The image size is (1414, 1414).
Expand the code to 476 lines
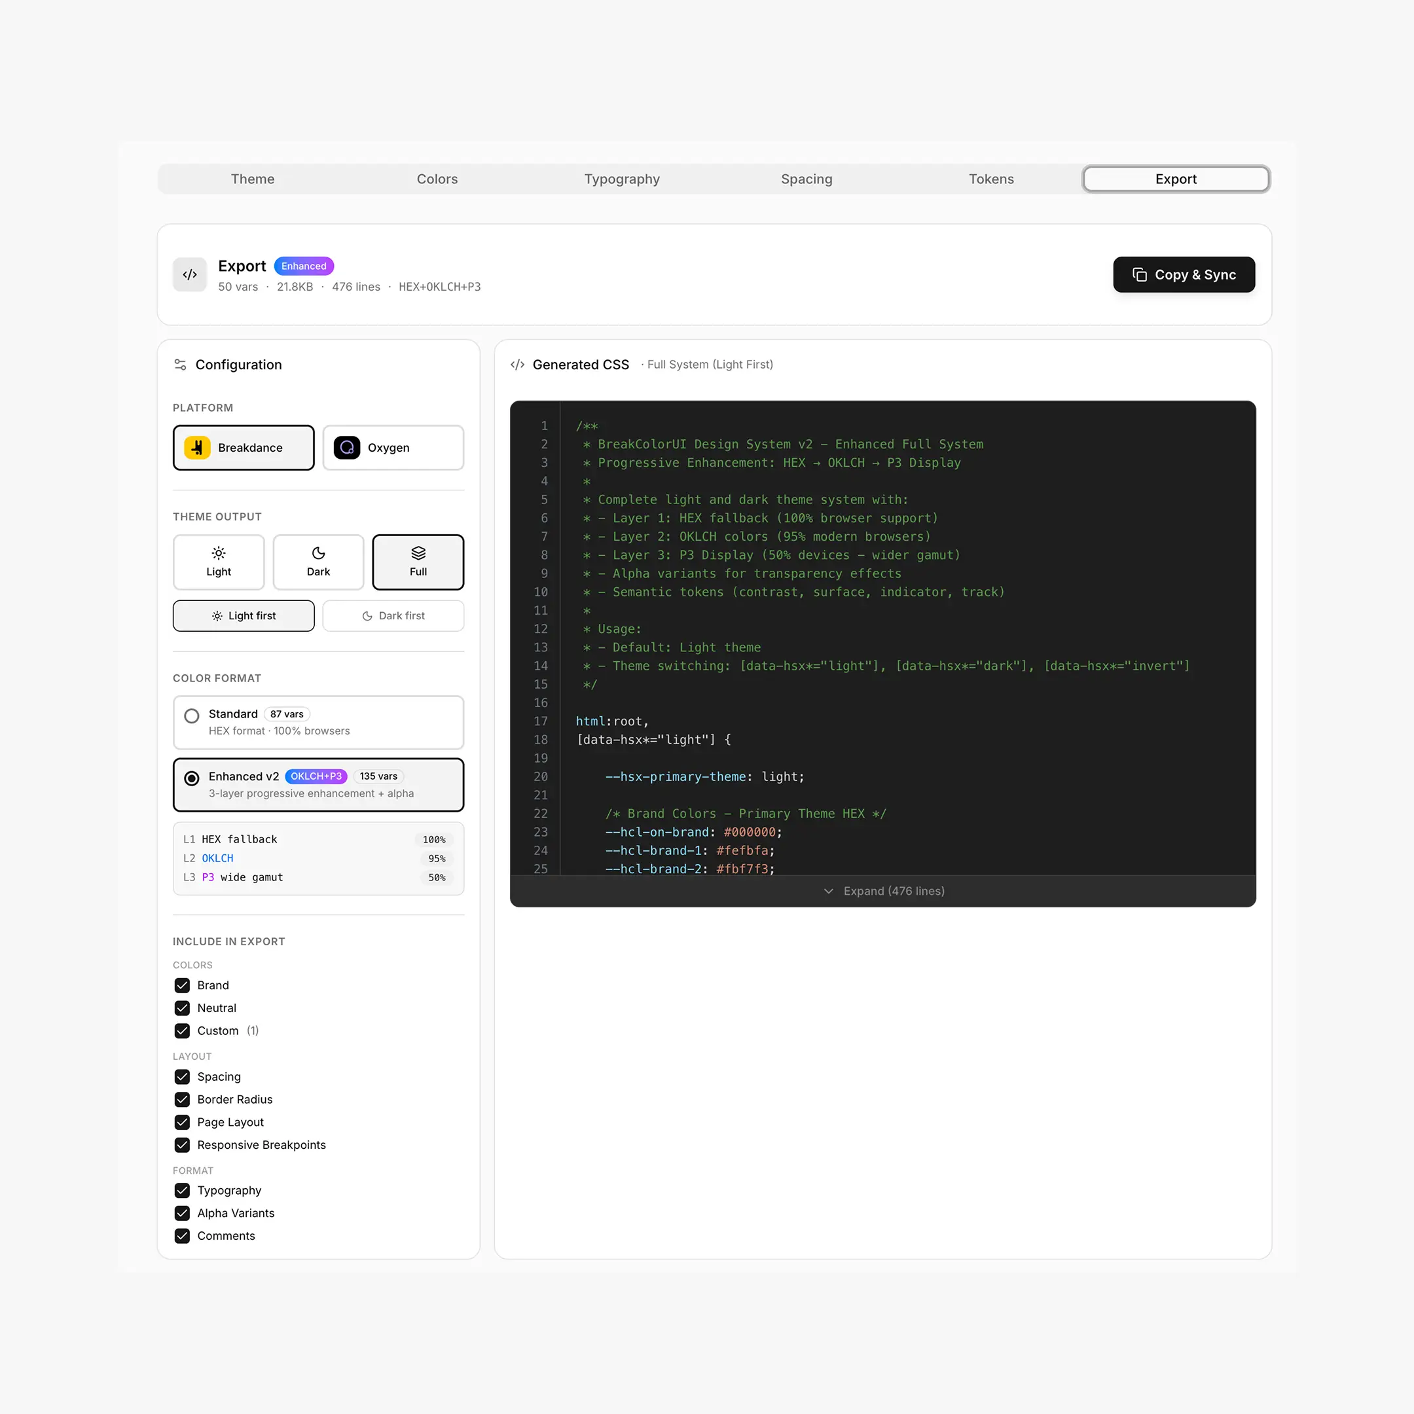[882, 892]
